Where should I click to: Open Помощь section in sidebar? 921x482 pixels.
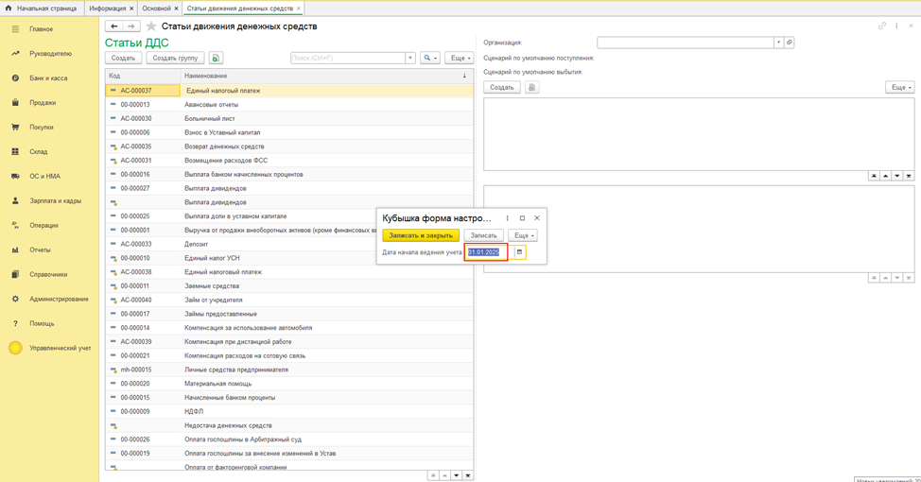tap(42, 323)
